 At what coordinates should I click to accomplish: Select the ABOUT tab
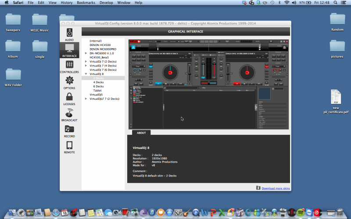pos(141,132)
